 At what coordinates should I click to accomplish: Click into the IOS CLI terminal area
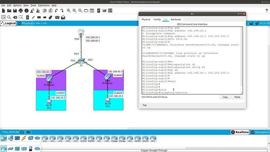click(191, 60)
